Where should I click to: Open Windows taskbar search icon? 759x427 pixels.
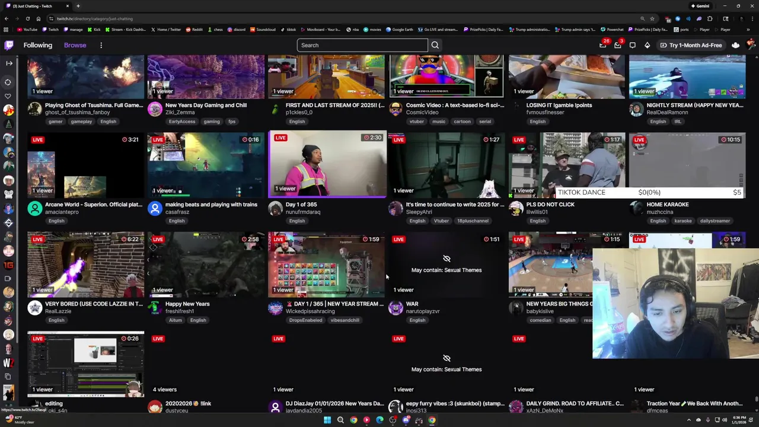point(340,420)
